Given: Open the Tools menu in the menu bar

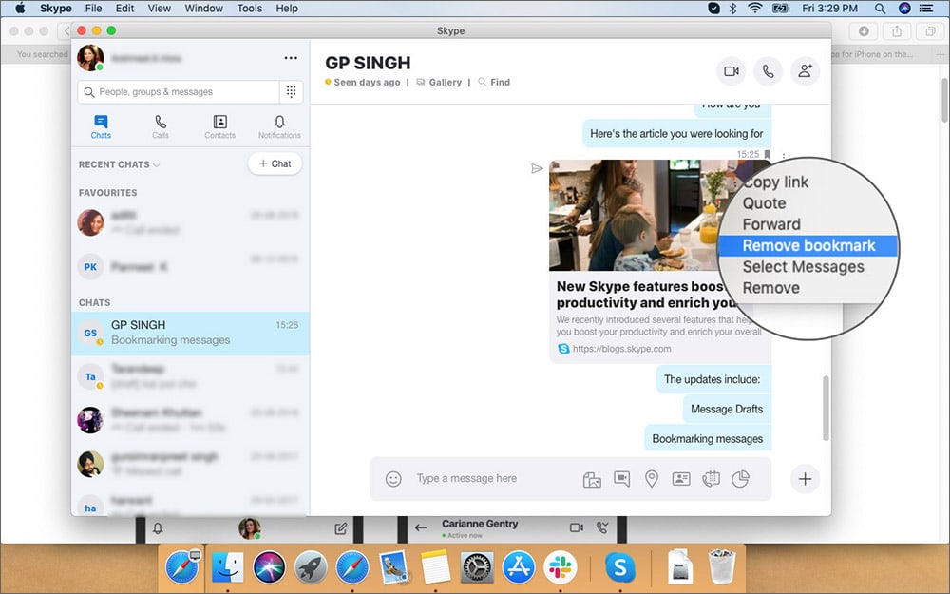Looking at the screenshot, I should 249,9.
